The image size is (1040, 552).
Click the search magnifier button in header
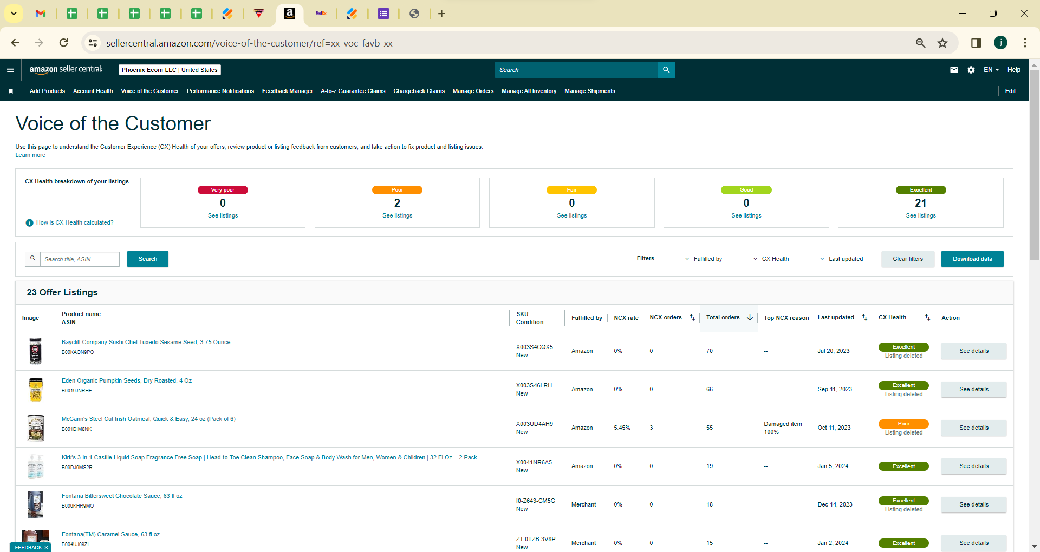pos(666,70)
